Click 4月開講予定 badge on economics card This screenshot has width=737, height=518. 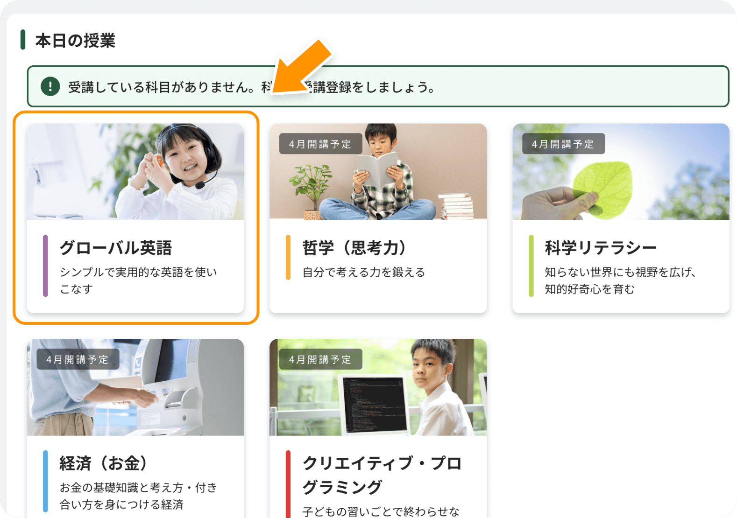click(78, 359)
